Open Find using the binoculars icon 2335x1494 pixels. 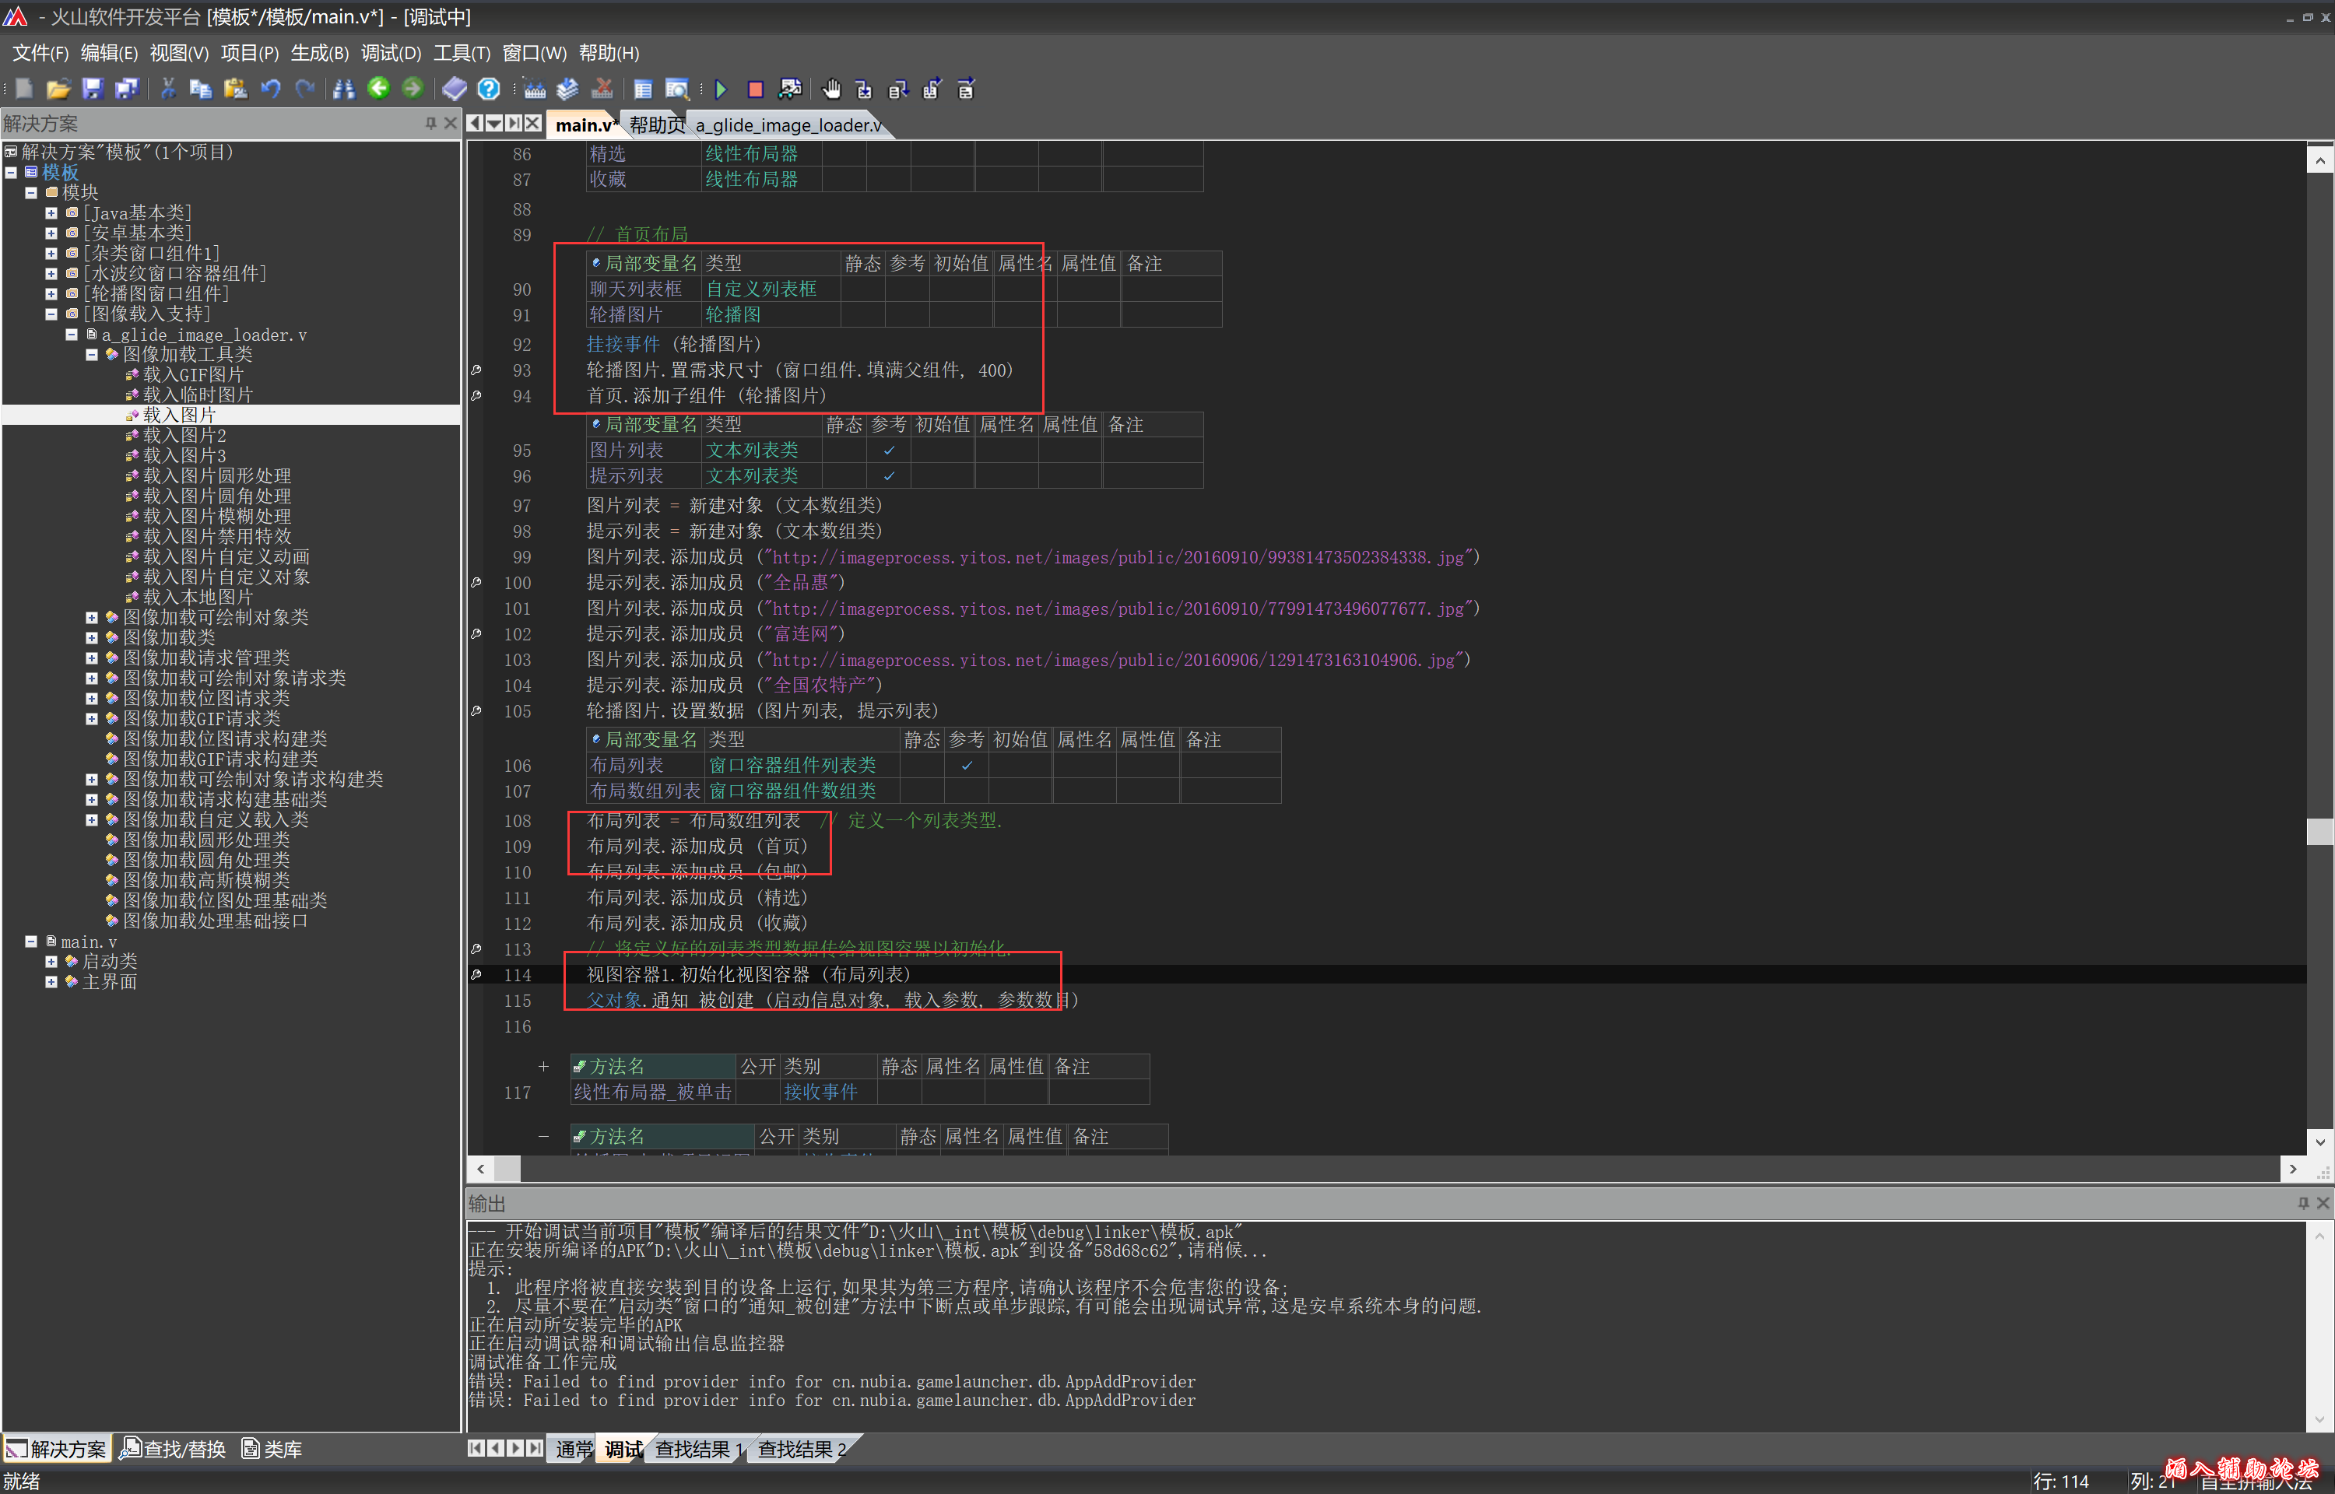tap(342, 89)
